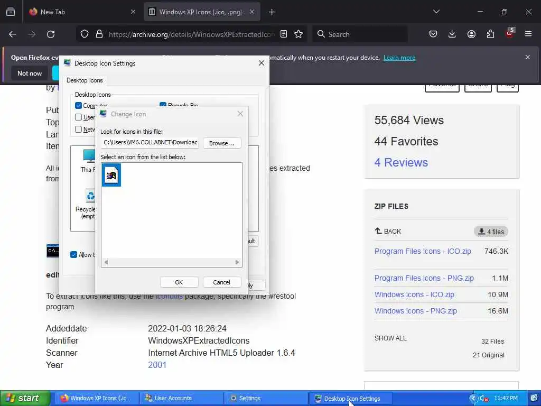541x406 pixels.
Task: Click left arrow of icon list scrollbar
Action: click(x=106, y=262)
